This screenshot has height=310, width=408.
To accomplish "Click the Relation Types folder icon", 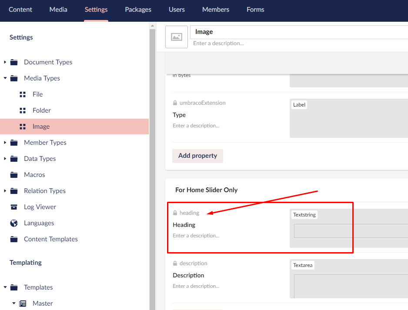I will pos(14,191).
